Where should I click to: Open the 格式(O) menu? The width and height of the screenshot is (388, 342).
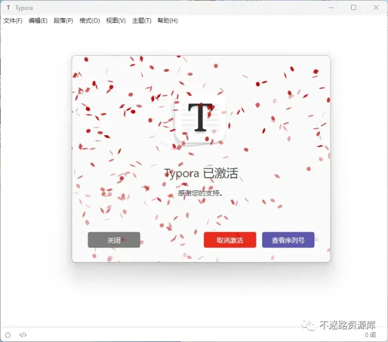(x=89, y=21)
